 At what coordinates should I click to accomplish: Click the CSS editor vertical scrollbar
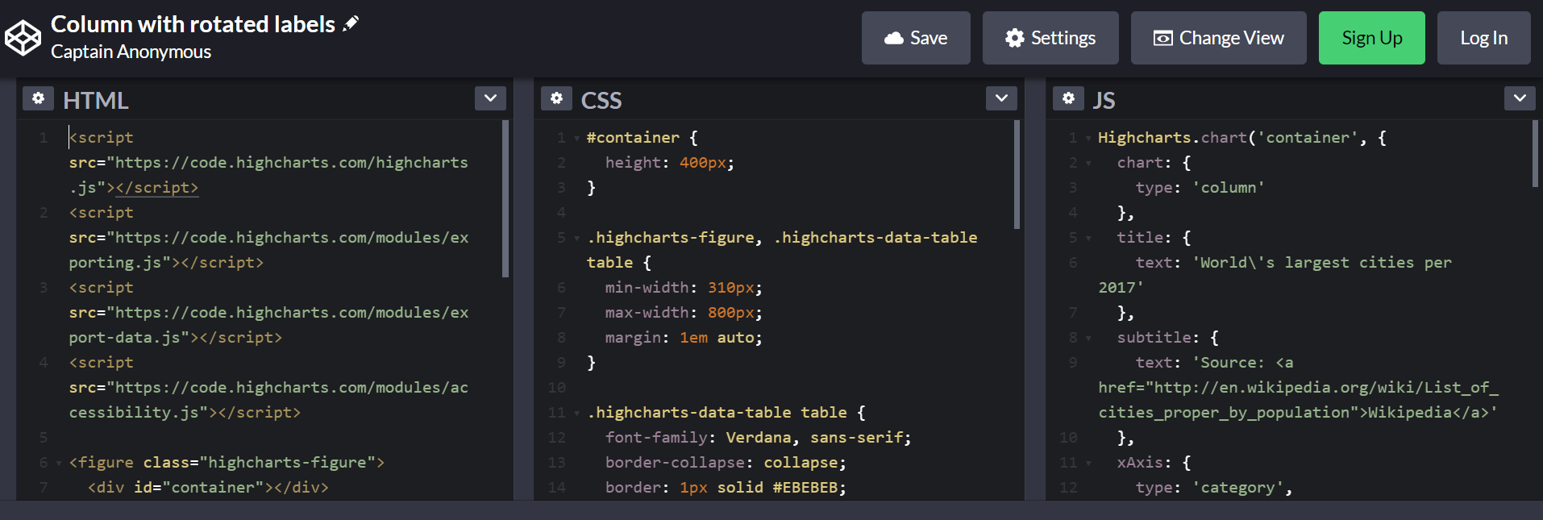click(x=1017, y=175)
